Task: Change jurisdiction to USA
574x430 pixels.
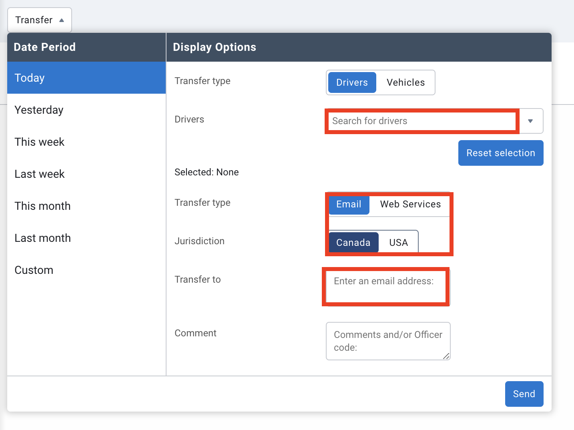Action: coord(398,242)
